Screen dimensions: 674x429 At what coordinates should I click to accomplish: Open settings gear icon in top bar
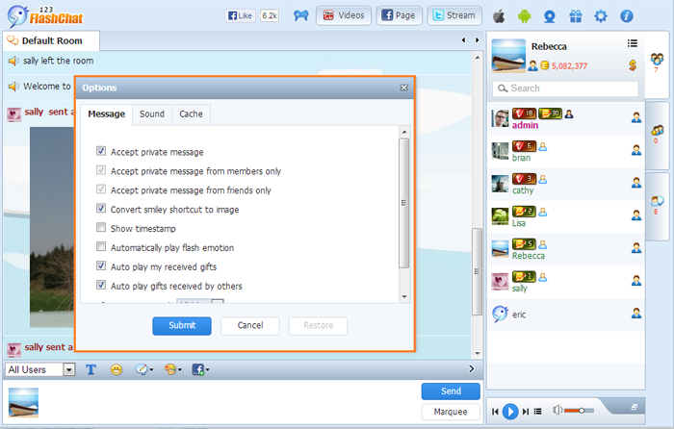[x=601, y=16]
